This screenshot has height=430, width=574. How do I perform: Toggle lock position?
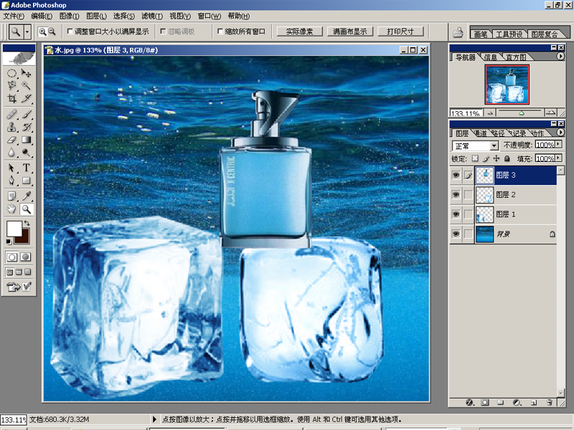click(x=497, y=158)
